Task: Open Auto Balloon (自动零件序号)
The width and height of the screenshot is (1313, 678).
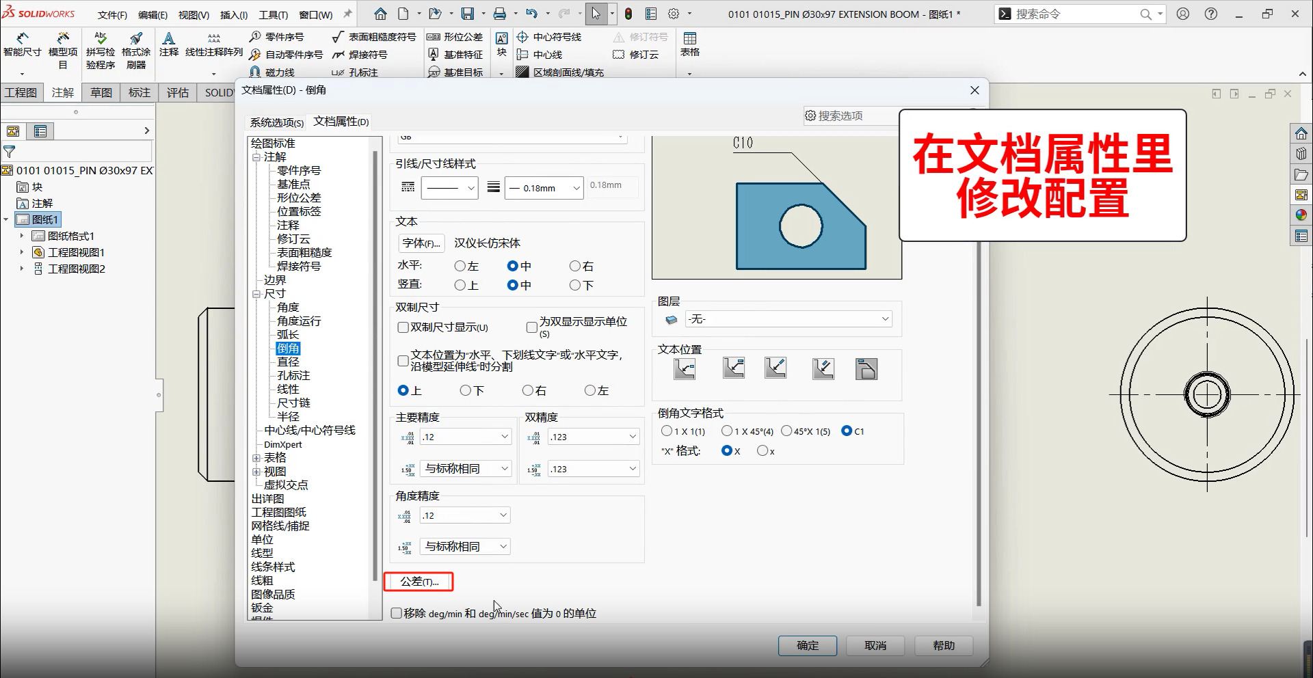Action: click(x=286, y=55)
